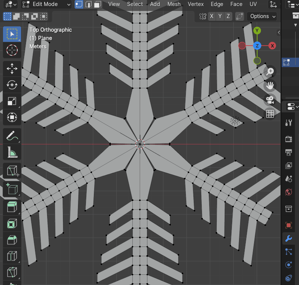
Task: Click the zoom magnifier viewport gizmo
Action: click(270, 72)
